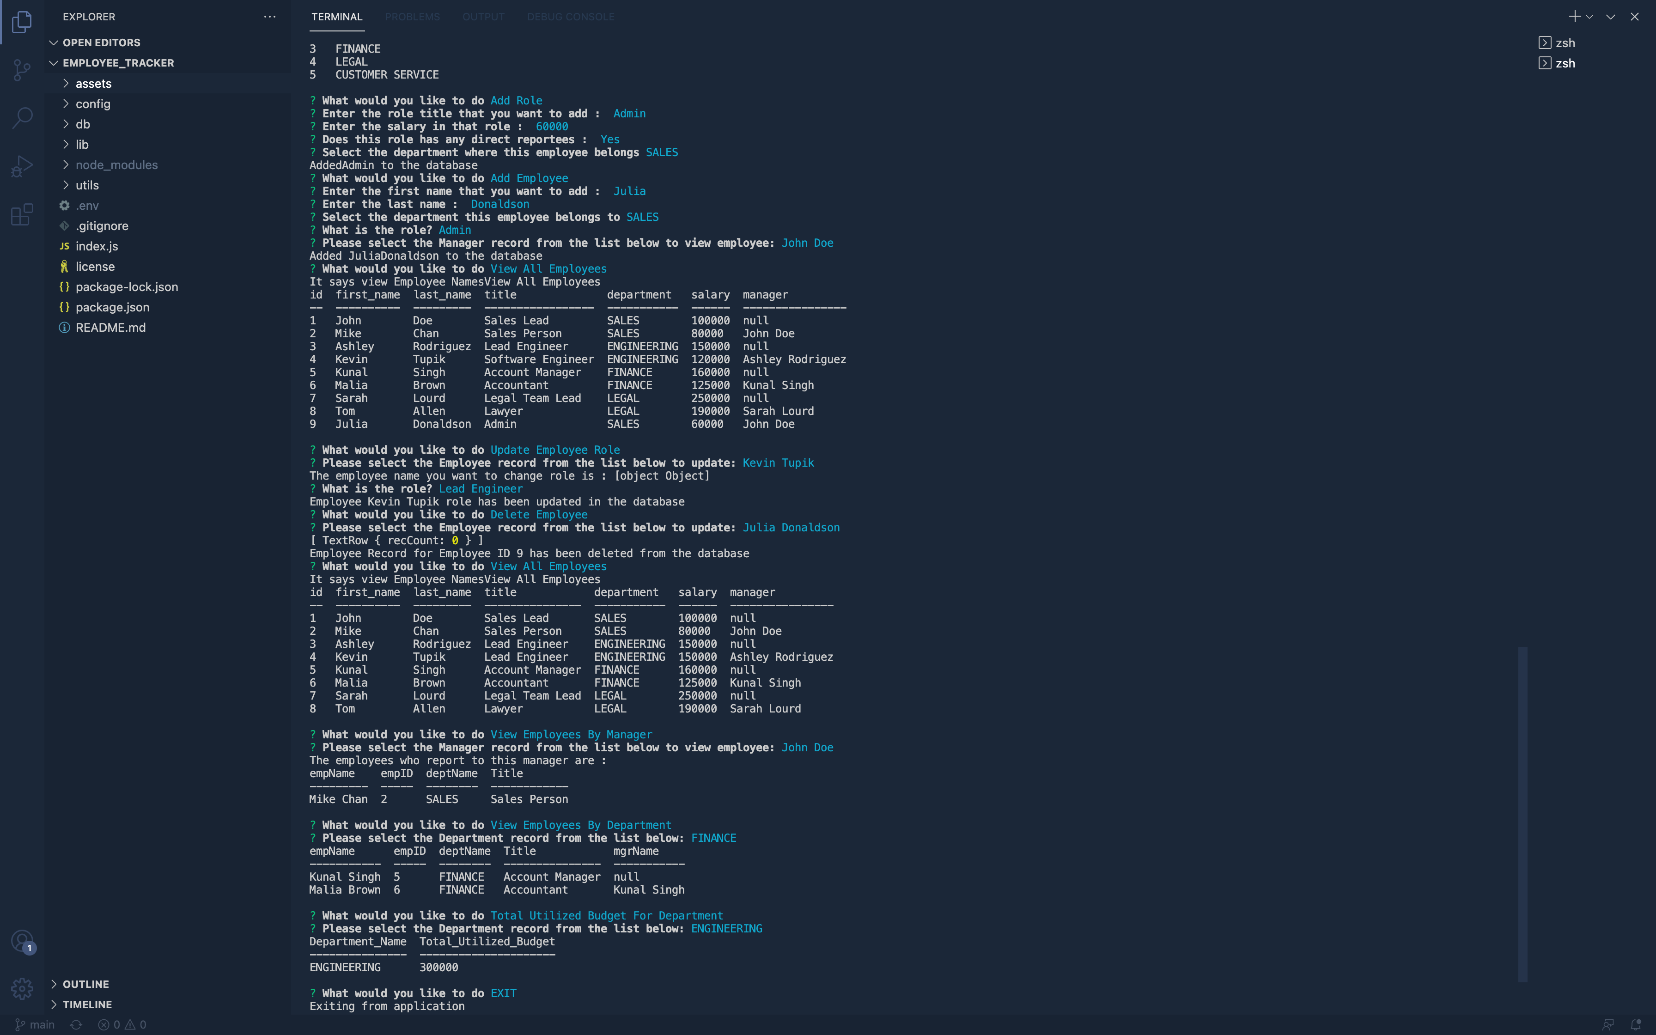The height and width of the screenshot is (1035, 1656).
Task: Open Explorer more actions ellipsis
Action: [270, 17]
